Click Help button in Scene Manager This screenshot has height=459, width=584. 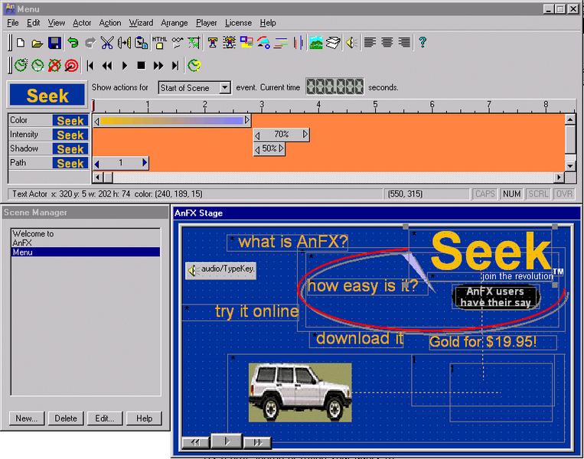(144, 418)
